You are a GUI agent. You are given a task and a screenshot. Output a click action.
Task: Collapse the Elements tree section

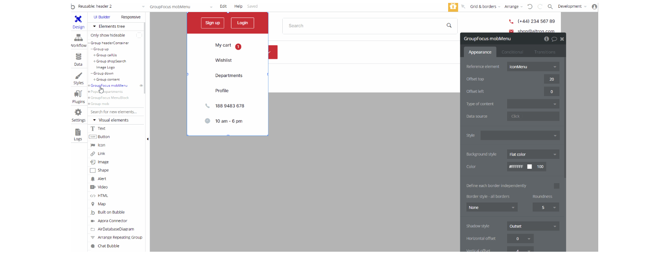[x=94, y=26]
